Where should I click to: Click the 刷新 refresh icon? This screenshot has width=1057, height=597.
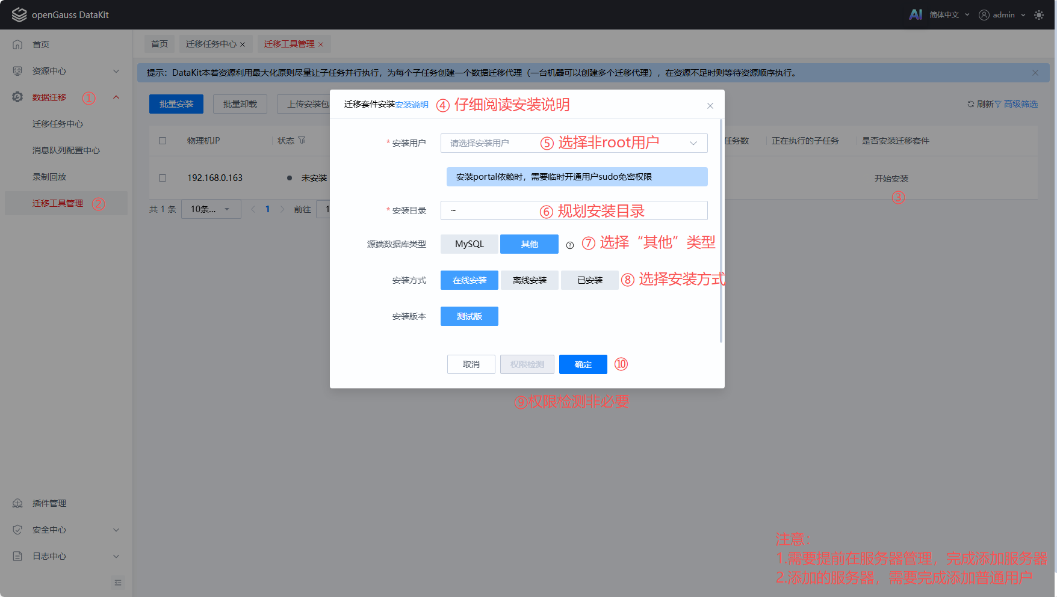tap(970, 104)
